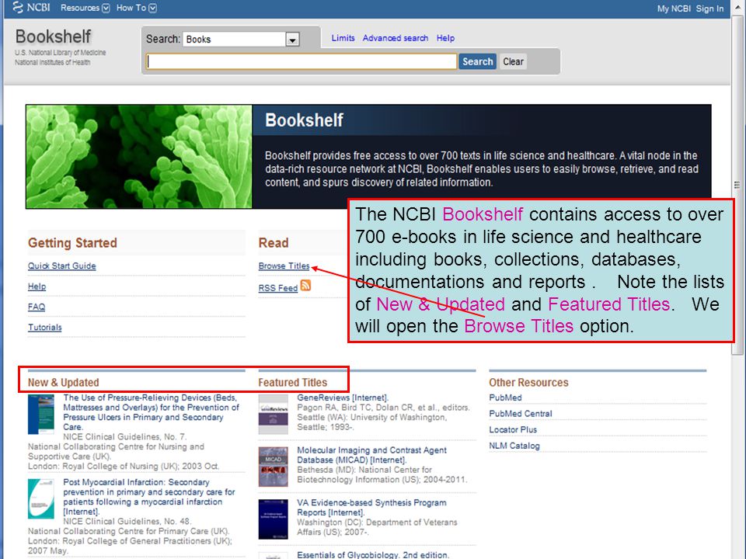Click the GeneReviews cover thumbnail

pyautogui.click(x=273, y=414)
